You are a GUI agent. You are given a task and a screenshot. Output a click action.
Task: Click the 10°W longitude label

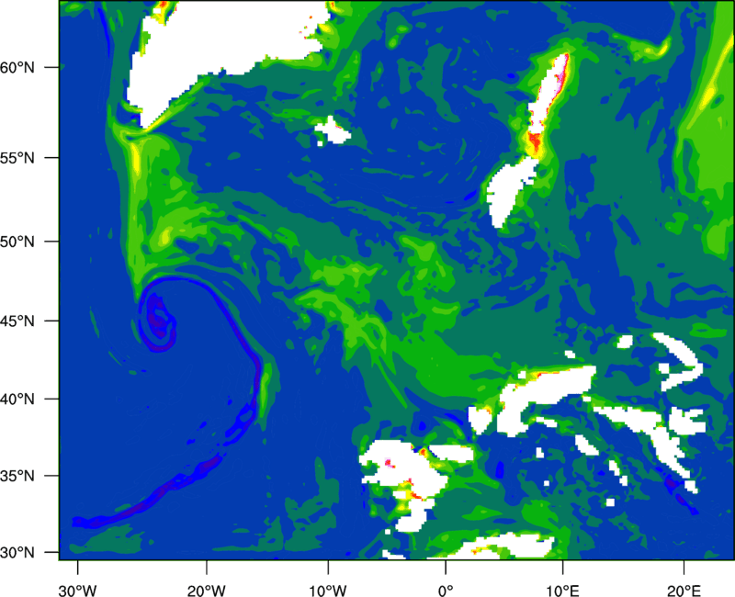327,591
